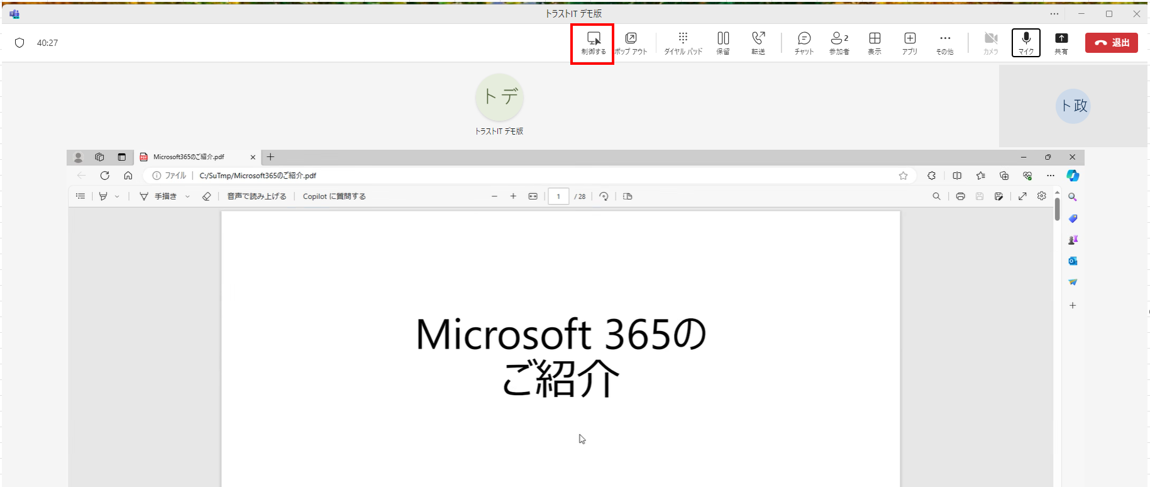Click the 制御する (take control) icon
Viewport: 1150px width, 487px height.
[593, 43]
